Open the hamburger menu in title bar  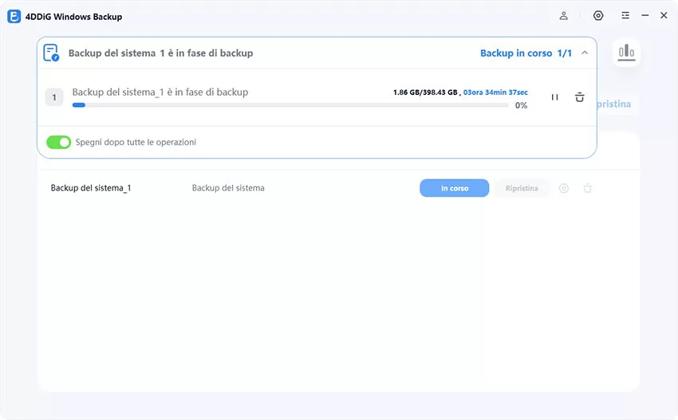click(625, 16)
